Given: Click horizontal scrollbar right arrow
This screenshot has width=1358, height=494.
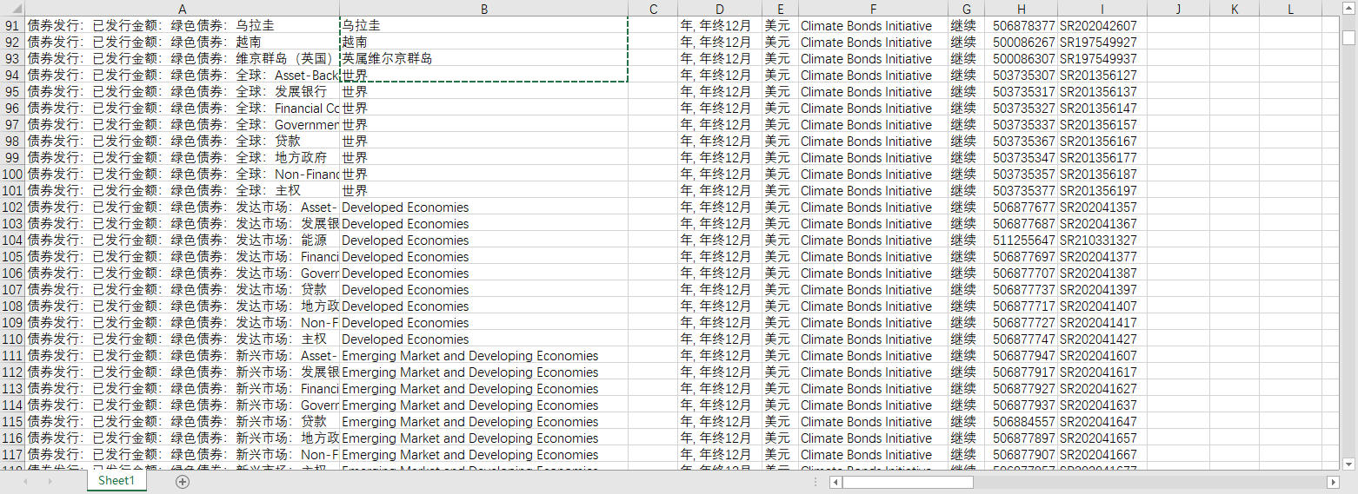Looking at the screenshot, I should click(x=1333, y=482).
